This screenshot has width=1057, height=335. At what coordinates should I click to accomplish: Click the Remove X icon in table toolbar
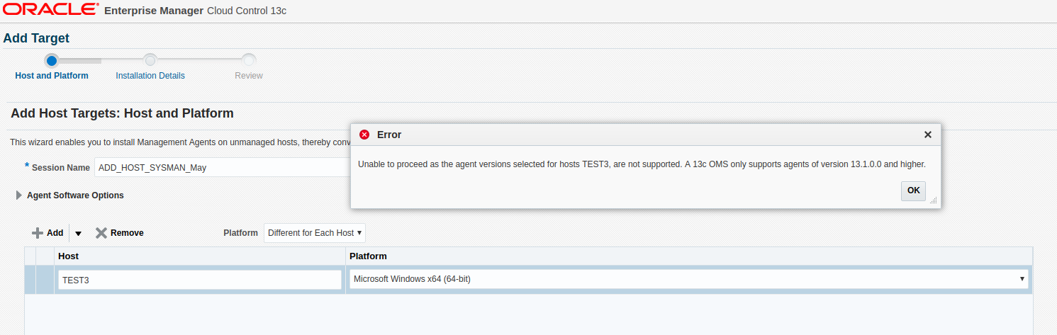click(x=101, y=233)
